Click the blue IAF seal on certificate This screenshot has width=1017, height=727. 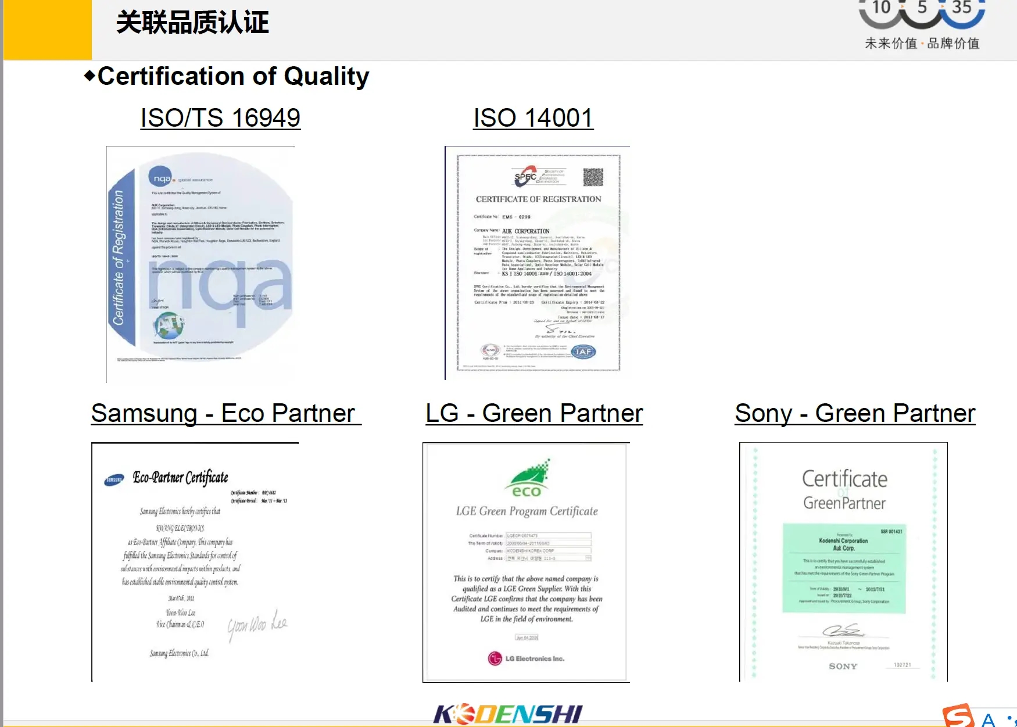tap(583, 352)
